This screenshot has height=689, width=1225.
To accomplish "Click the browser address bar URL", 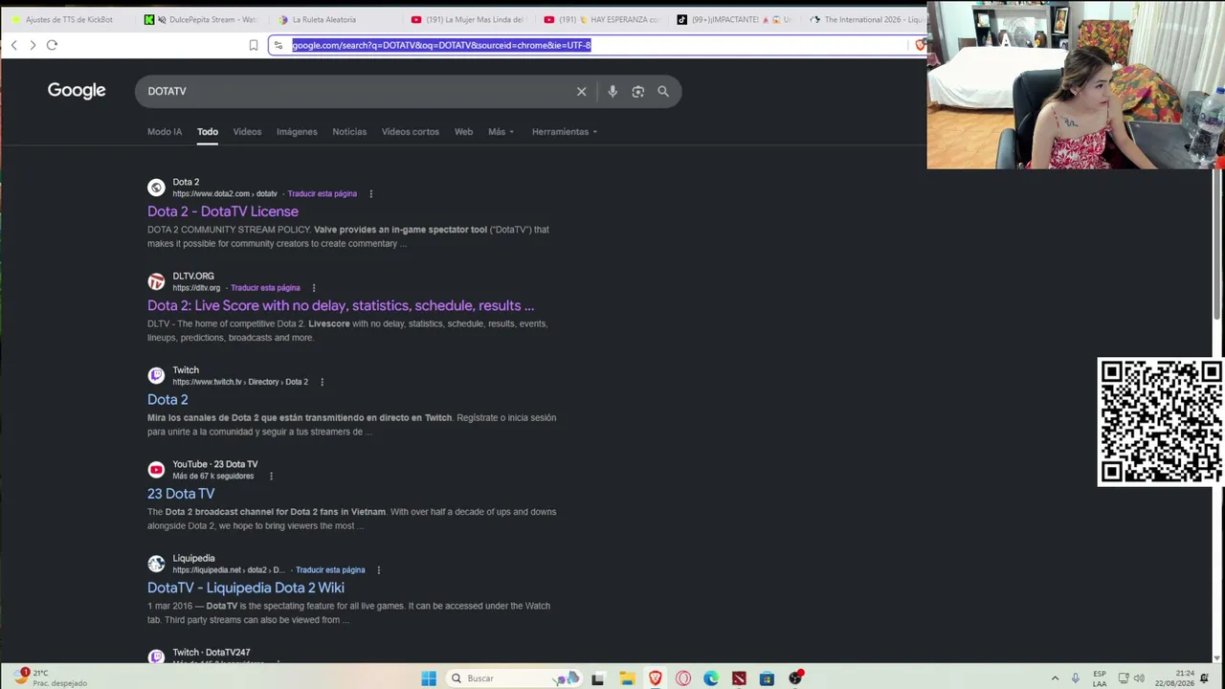I will [x=441, y=45].
